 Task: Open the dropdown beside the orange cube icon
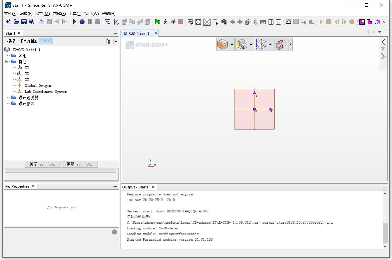coord(232,45)
